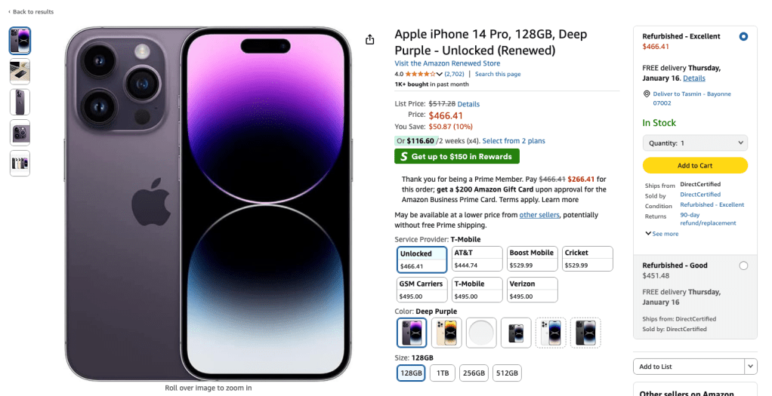
Task: Click the share icon beside the product image
Action: pyautogui.click(x=370, y=40)
